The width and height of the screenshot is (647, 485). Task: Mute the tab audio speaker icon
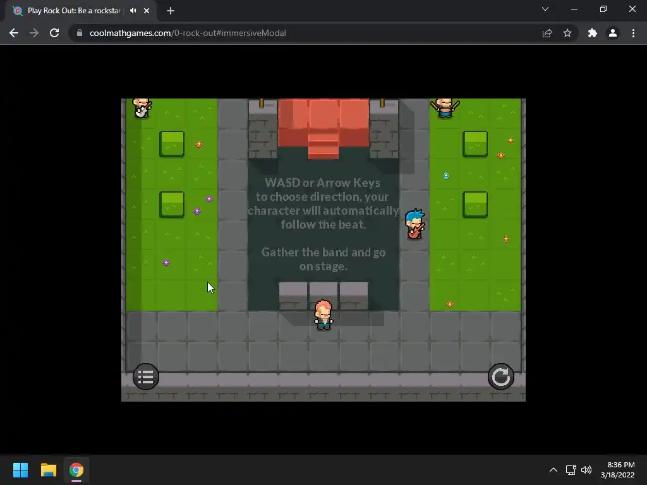(x=133, y=11)
